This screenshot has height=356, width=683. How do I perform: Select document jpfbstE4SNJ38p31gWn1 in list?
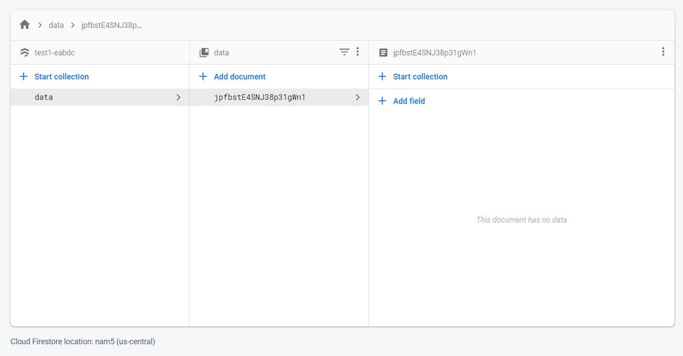coord(259,97)
